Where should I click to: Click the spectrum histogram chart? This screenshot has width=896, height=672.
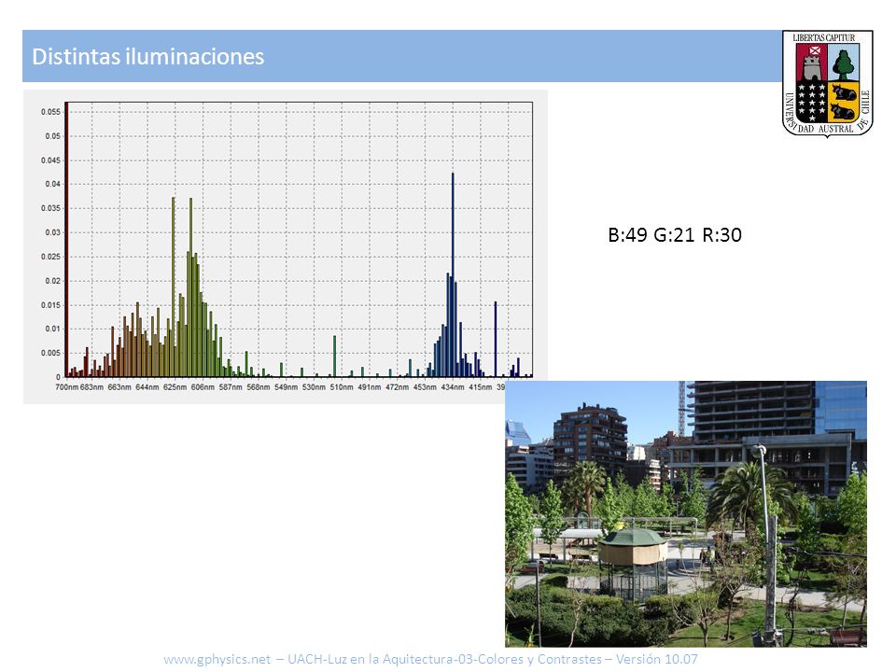[x=286, y=246]
